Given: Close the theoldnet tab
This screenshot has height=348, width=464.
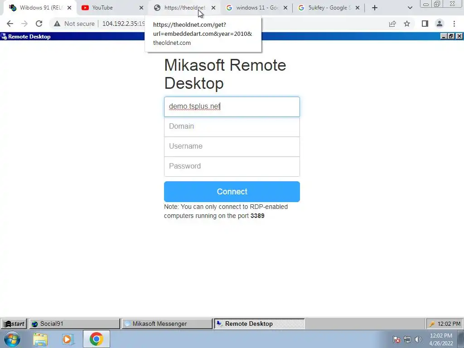Looking at the screenshot, I should coord(213,8).
